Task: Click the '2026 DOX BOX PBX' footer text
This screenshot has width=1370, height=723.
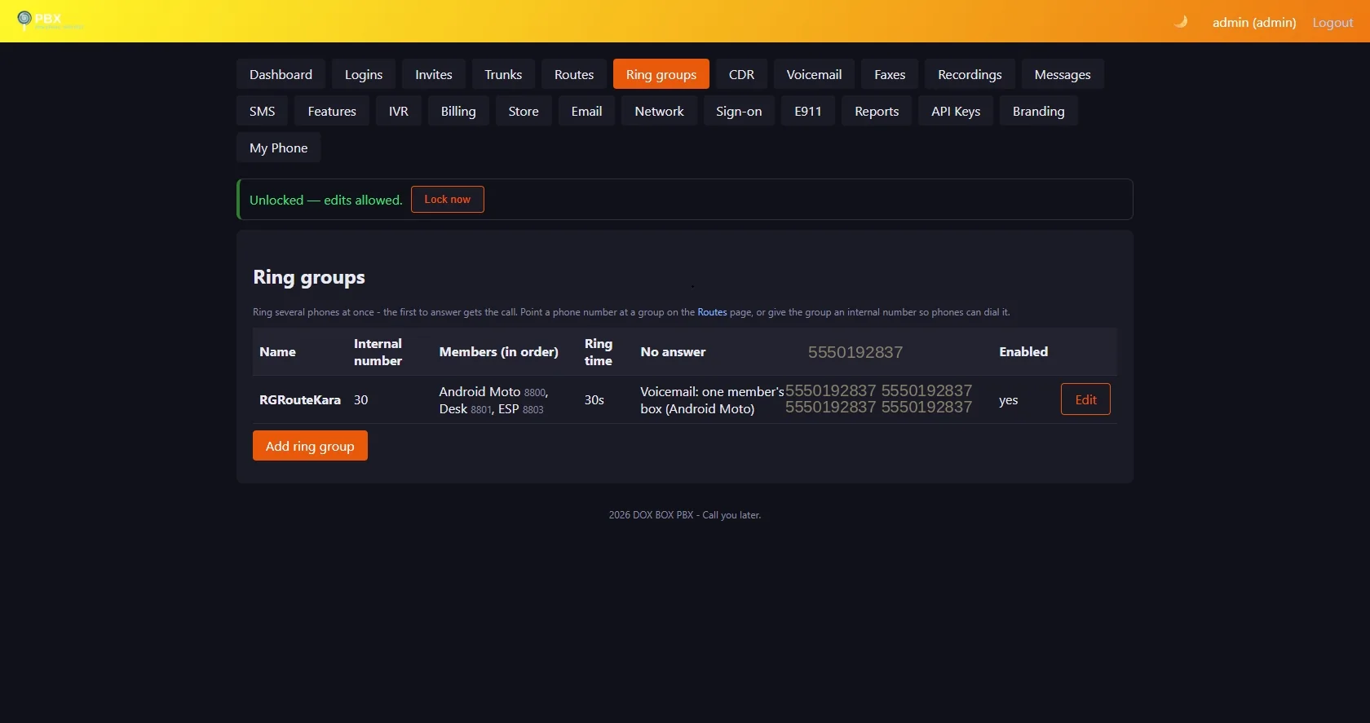Action: tap(651, 515)
